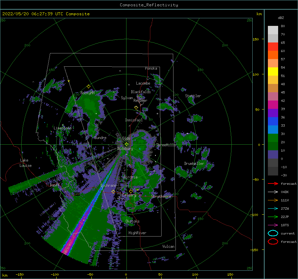Click the Lacombe city label
This screenshot has height=279, width=298.
[x=143, y=83]
